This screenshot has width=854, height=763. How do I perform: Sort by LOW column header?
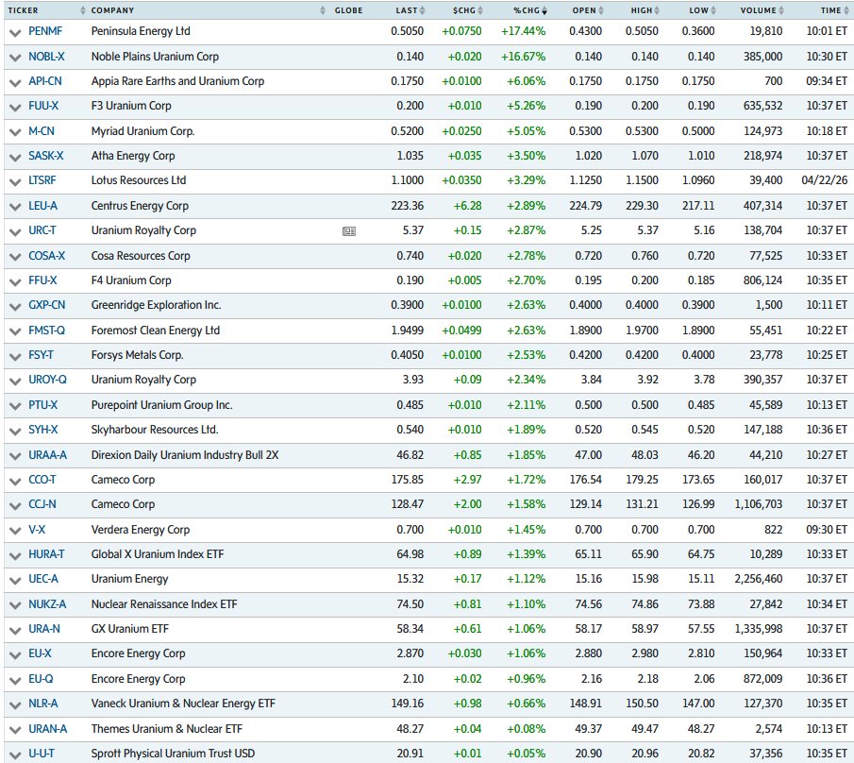[703, 10]
